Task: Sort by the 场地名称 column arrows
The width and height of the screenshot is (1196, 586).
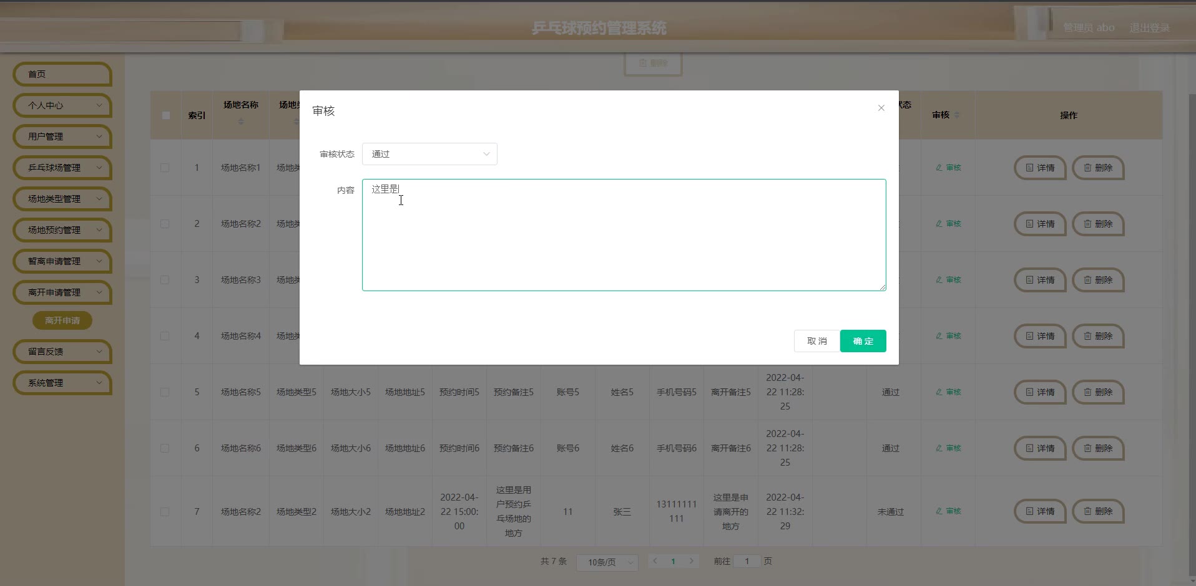Action: [241, 122]
